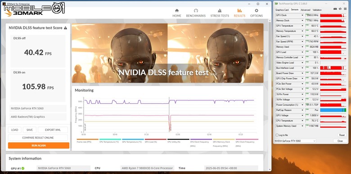Expand Board Power Draw dropdown
This screenshot has height=174, width=351.
303,73
